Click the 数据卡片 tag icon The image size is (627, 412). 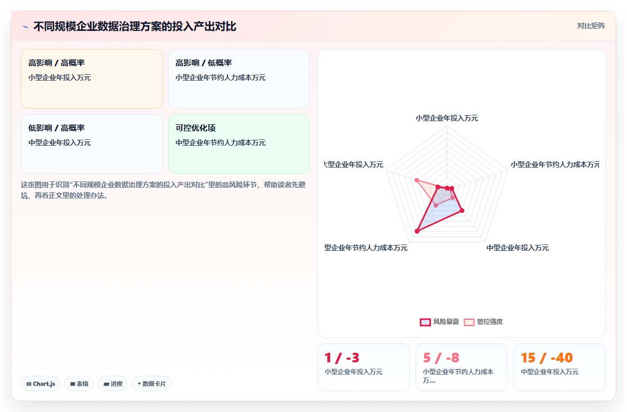point(139,384)
